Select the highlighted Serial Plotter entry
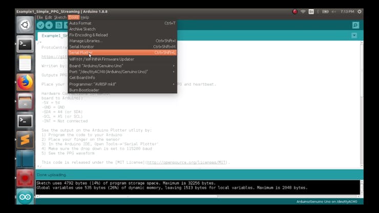 122,52
